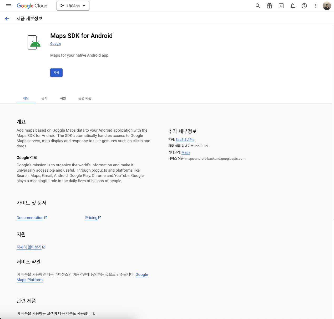
Task: Click the user account avatar
Action: tap(327, 6)
